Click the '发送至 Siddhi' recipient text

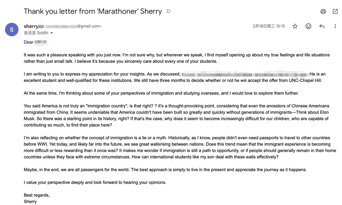[x=36, y=33]
